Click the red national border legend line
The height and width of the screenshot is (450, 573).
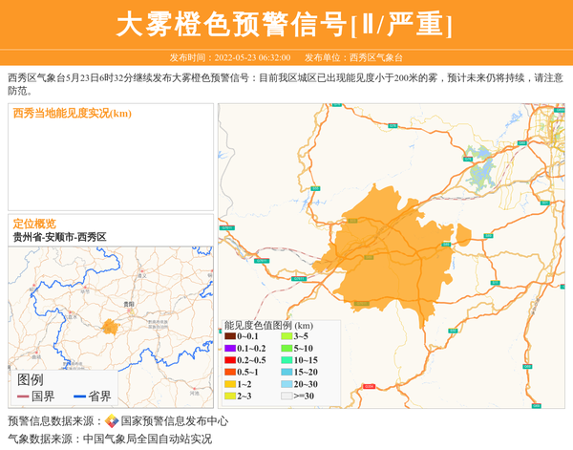tap(23, 396)
